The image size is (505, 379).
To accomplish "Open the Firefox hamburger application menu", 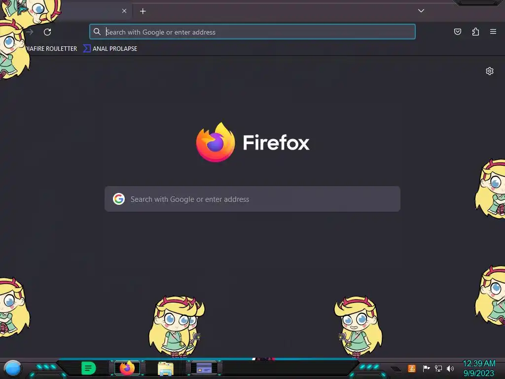I will tap(493, 32).
